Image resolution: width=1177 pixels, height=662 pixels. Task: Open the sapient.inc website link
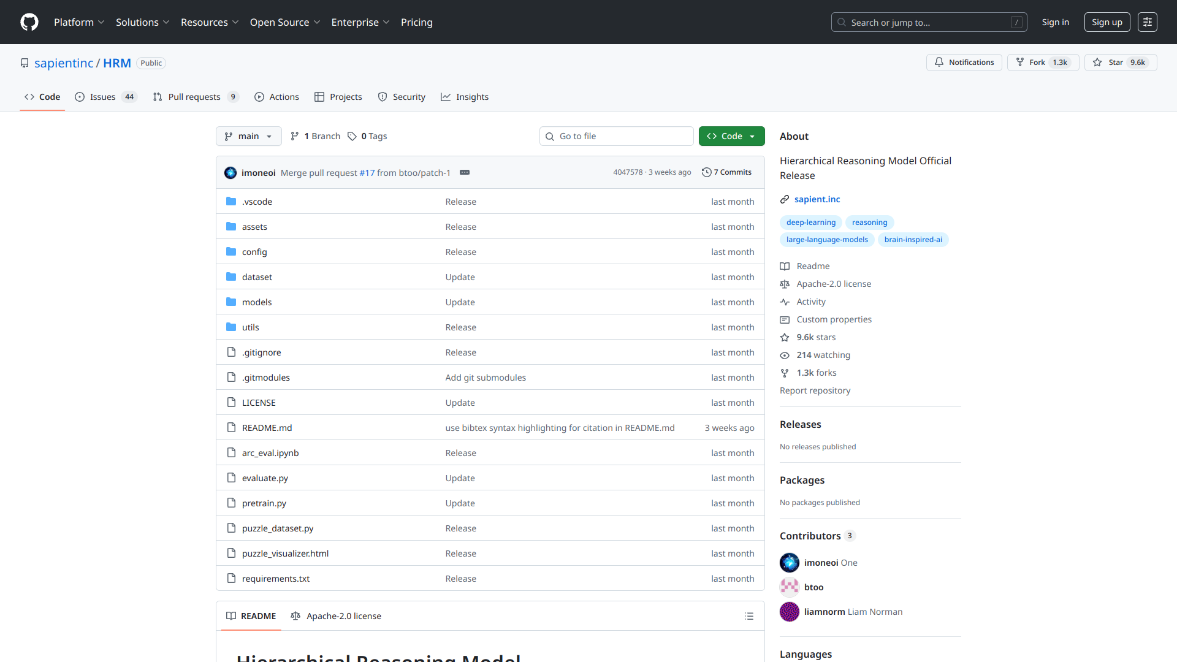pos(817,199)
